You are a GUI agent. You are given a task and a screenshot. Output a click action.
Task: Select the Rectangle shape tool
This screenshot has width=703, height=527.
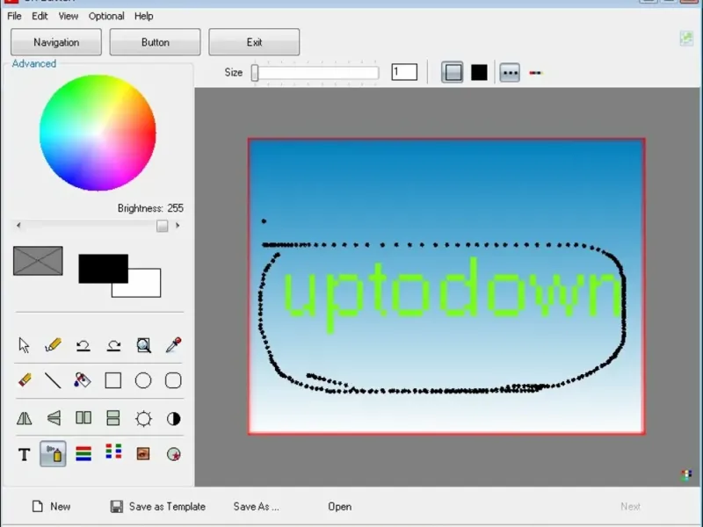click(x=113, y=380)
